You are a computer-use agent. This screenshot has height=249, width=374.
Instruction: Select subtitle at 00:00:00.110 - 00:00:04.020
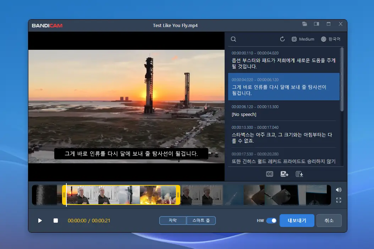tap(284, 60)
